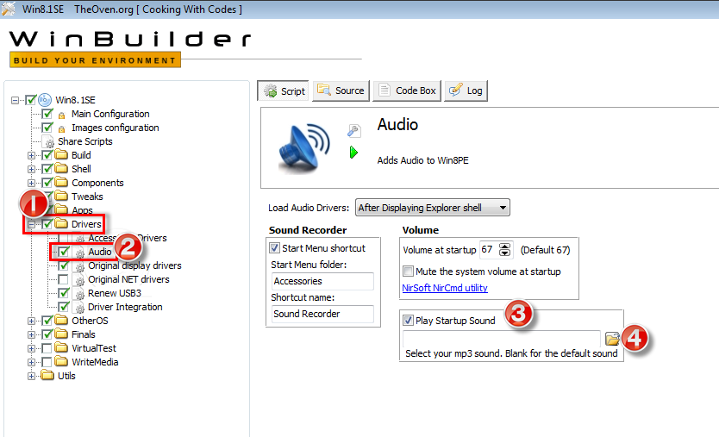Uncheck the Renew USB3 checkbox
Screen dimensions: 719x437
point(64,292)
